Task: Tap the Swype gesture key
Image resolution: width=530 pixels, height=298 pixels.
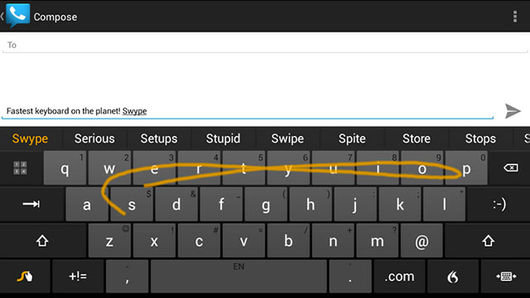Action: (25, 276)
